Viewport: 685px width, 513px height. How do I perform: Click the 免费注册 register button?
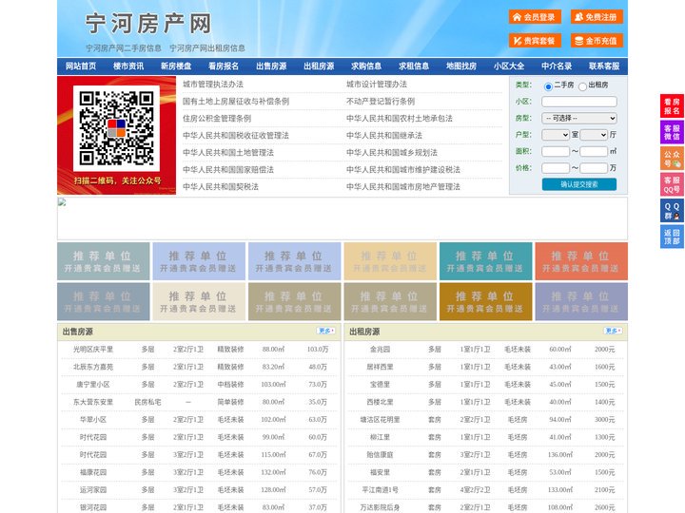[597, 17]
